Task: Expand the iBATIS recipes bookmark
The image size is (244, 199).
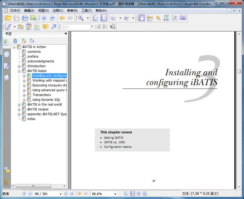Action: pos(19,110)
